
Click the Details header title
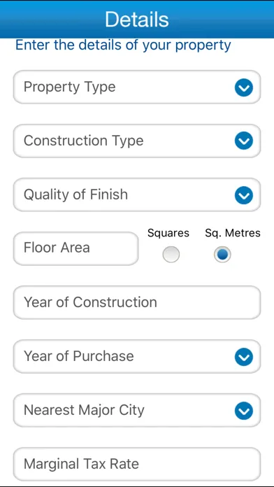137,20
